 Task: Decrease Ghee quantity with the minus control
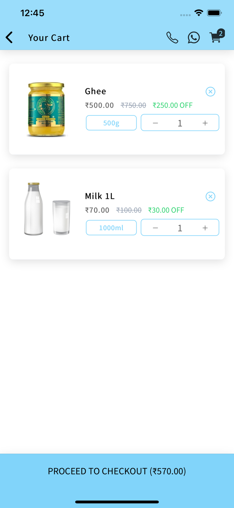click(x=155, y=123)
